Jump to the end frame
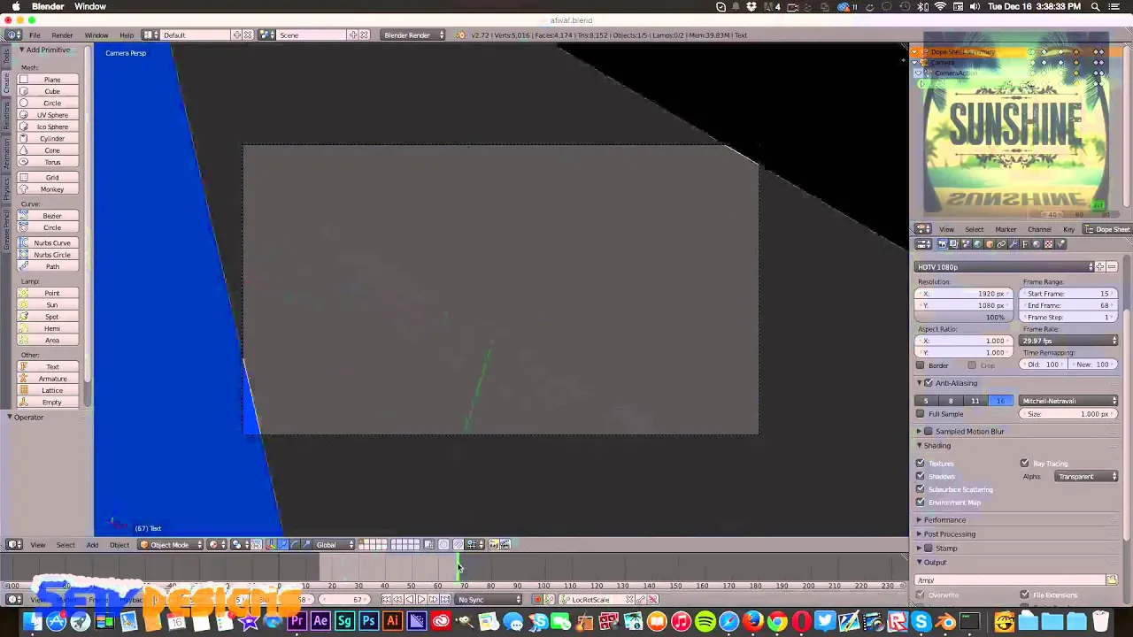This screenshot has height=637, width=1133. tap(445, 600)
